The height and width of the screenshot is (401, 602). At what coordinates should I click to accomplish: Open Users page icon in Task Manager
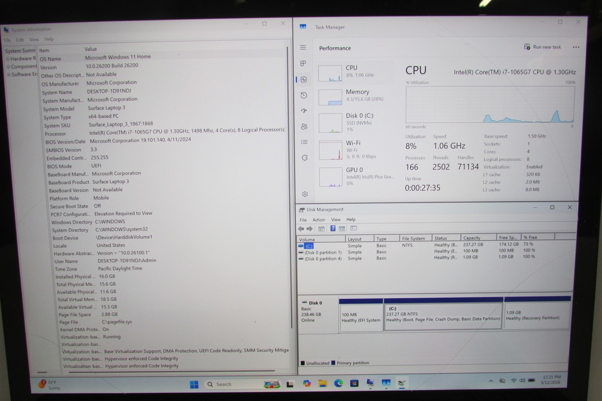pyautogui.click(x=304, y=127)
